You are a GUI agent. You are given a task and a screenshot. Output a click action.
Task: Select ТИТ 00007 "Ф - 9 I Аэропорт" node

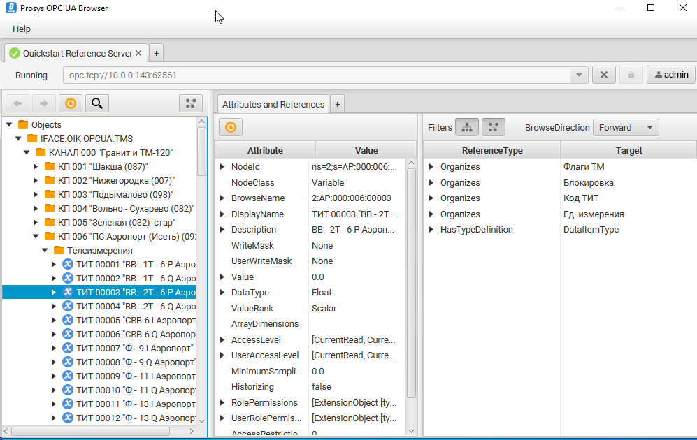[135, 348]
